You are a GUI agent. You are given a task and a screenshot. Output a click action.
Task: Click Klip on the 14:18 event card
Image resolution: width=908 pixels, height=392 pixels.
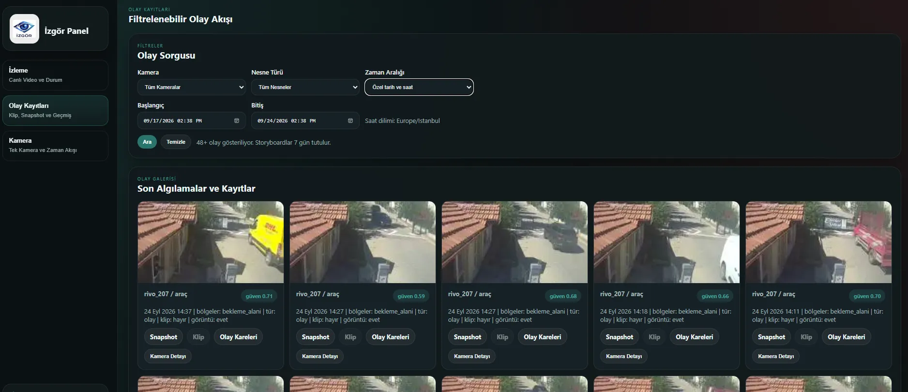(x=654, y=337)
